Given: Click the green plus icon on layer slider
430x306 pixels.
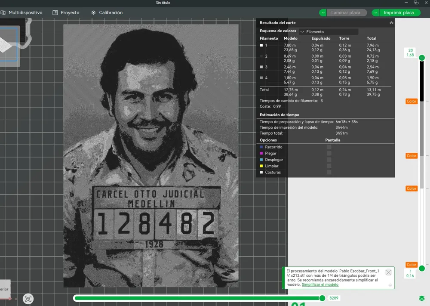Looking at the screenshot, I should (422, 58).
